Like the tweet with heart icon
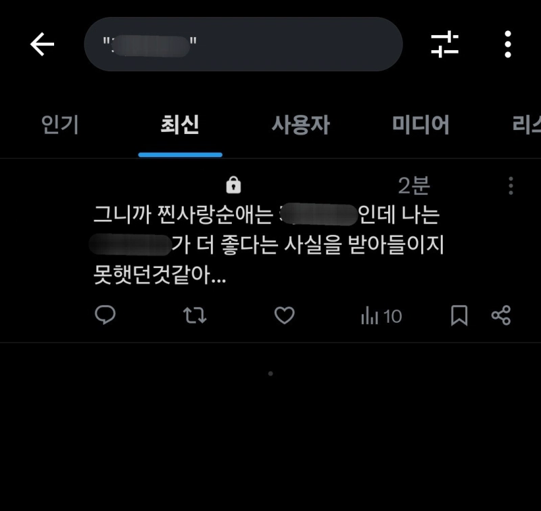541x511 pixels. [284, 315]
